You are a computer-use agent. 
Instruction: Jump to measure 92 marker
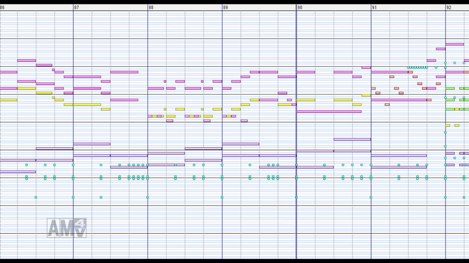point(449,7)
